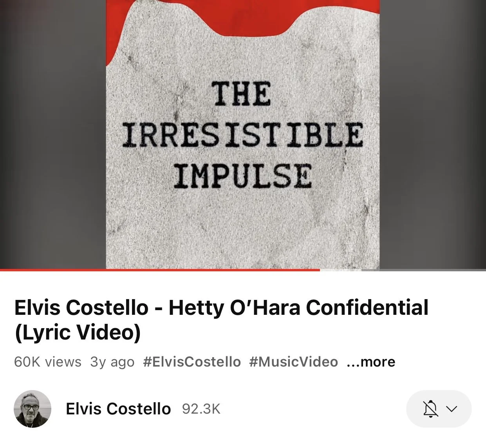Click the 3y ago upload date
The width and height of the screenshot is (486, 434).
coord(112,362)
